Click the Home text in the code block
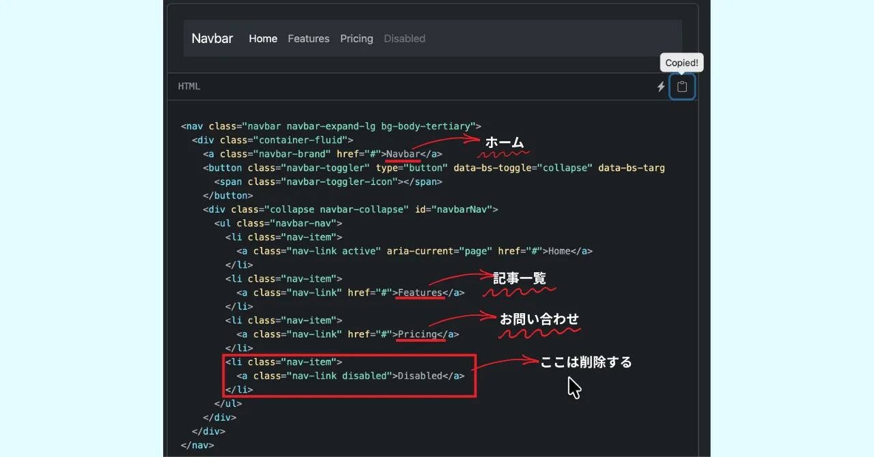This screenshot has height=457, width=874. [559, 251]
